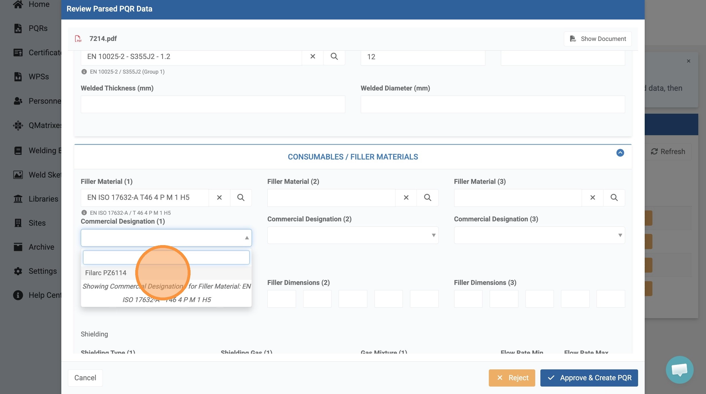Clear the base material EN 10025-2 field
This screenshot has width=706, height=394.
click(x=313, y=56)
